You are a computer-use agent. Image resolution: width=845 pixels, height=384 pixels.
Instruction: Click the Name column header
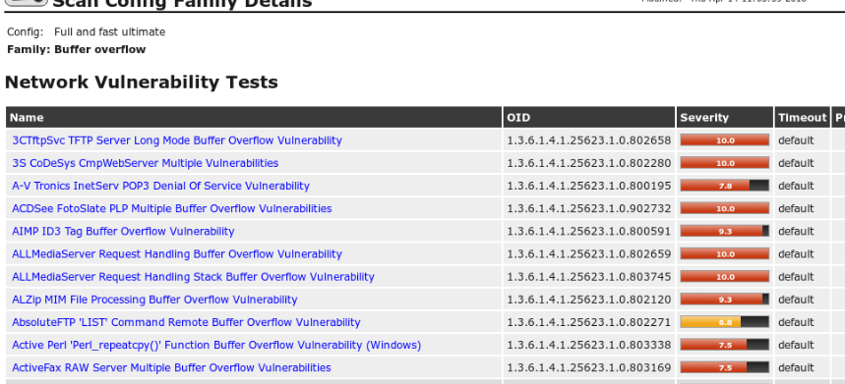(x=254, y=117)
